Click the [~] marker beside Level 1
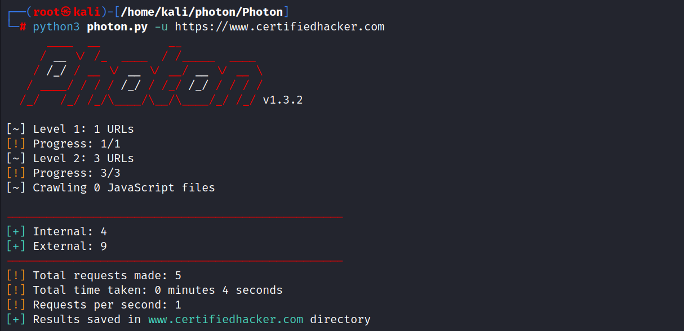Viewport: 684px width, 331px height. pos(16,129)
